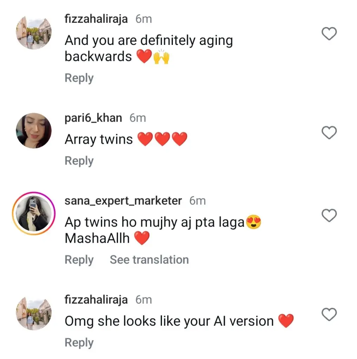See translation of the "Ap twins ho" comment

click(149, 260)
